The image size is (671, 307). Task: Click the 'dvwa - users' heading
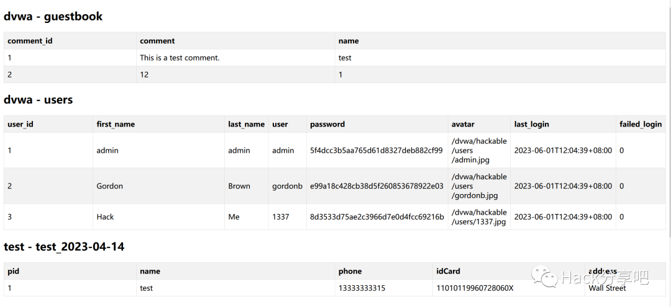click(x=38, y=100)
